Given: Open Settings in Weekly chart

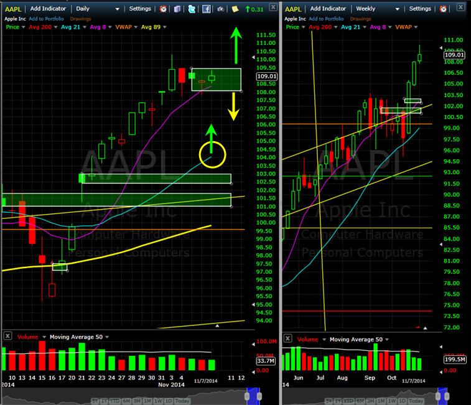Looking at the screenshot, I should 420,9.
